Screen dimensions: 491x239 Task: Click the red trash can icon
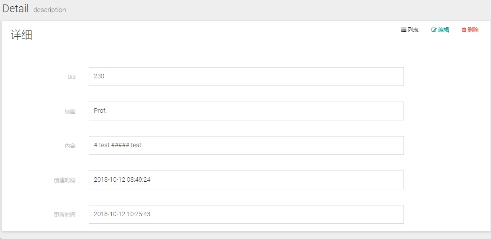coord(464,30)
